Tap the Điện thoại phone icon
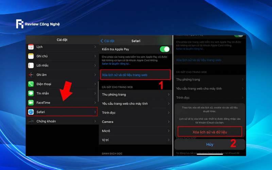This screenshot has height=170, width=272. [31, 84]
